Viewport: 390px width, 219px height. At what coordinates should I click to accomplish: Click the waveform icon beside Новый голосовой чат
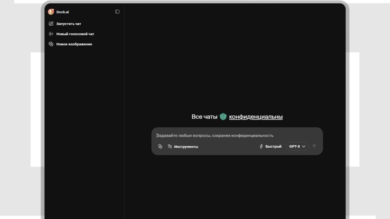(x=51, y=34)
